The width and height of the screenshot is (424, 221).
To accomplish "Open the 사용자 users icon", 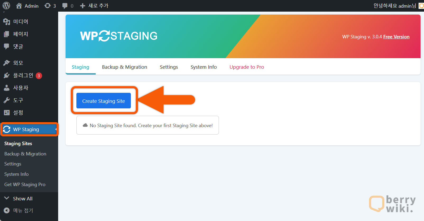I will pyautogui.click(x=7, y=88).
